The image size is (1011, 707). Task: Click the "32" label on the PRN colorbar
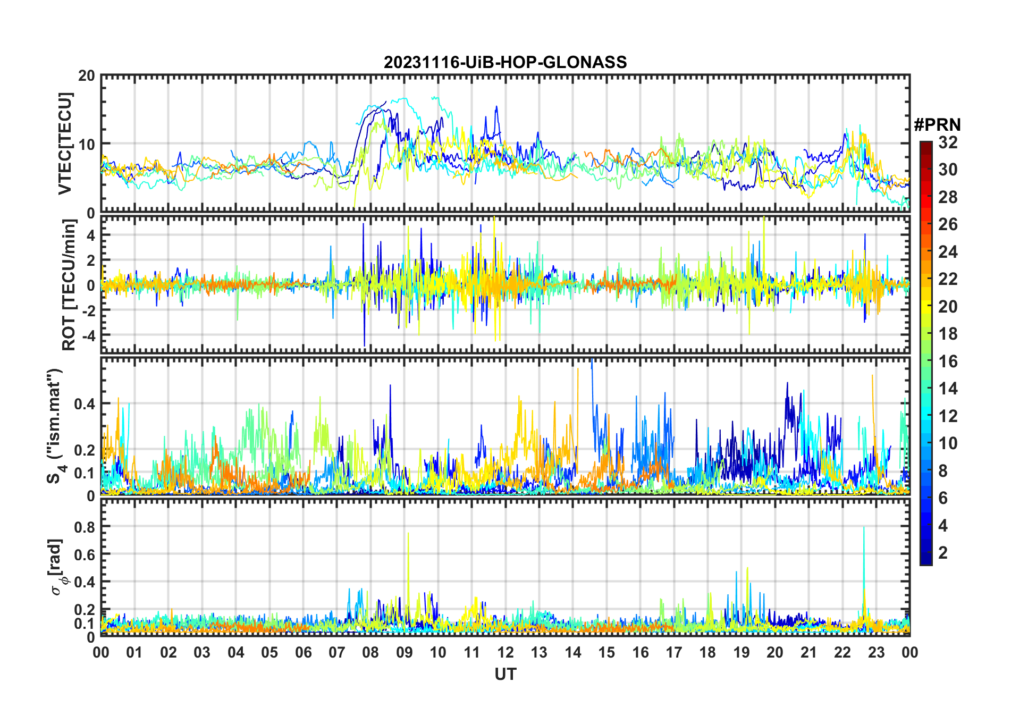[948, 142]
